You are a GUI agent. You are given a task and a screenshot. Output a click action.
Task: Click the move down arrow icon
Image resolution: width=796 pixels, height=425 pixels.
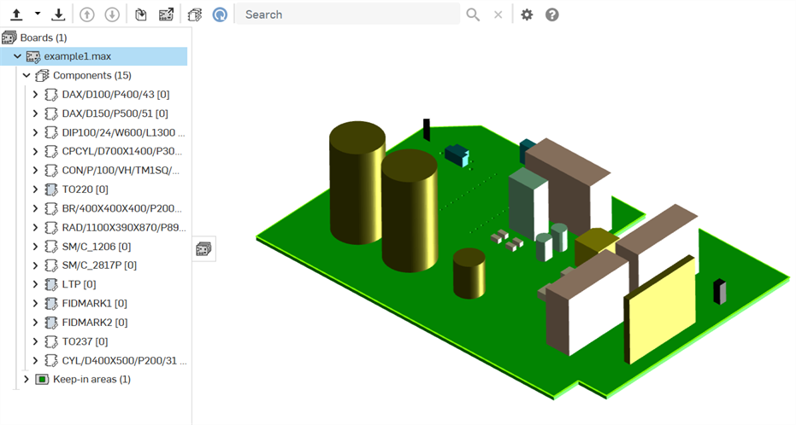coord(111,15)
